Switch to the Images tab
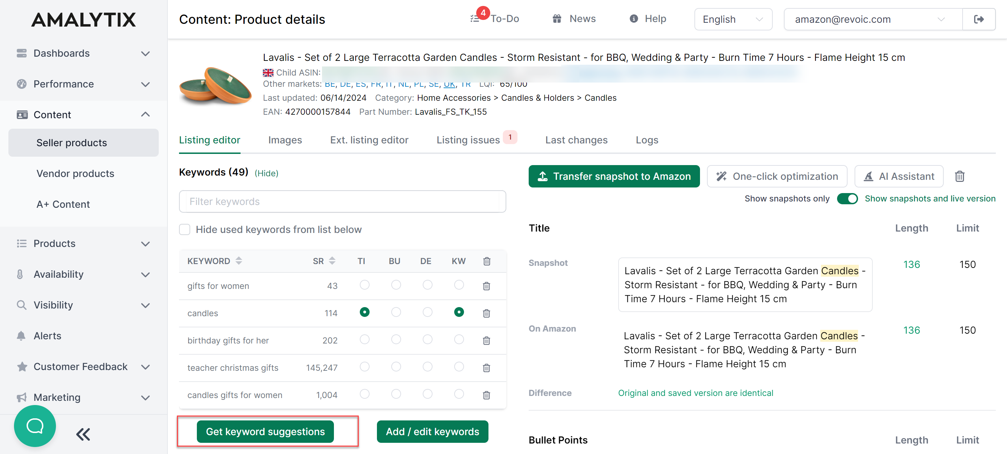This screenshot has width=1007, height=454. pyautogui.click(x=285, y=140)
